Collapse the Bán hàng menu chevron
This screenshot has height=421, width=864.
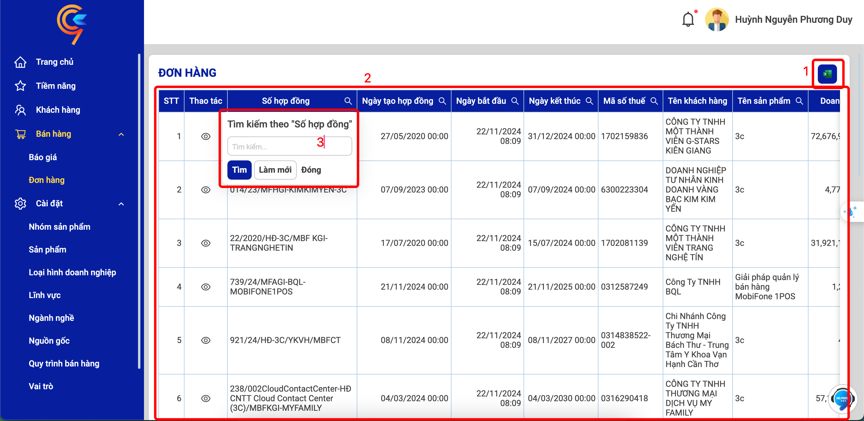121,134
